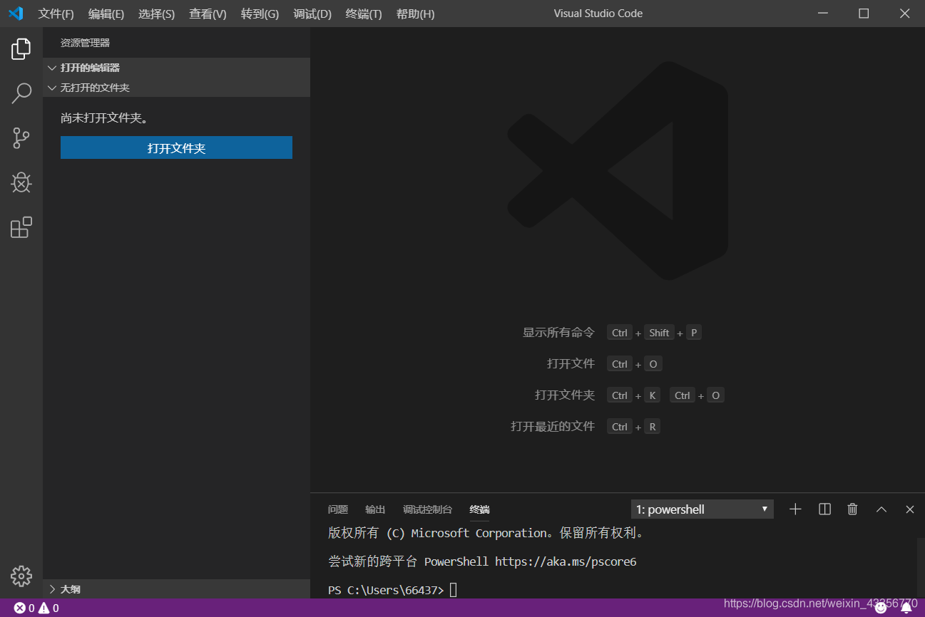Open the Manage gear settings icon
Viewport: 925px width, 617px height.
tap(21, 576)
